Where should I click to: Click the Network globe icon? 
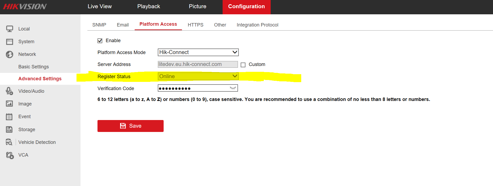pos(10,54)
